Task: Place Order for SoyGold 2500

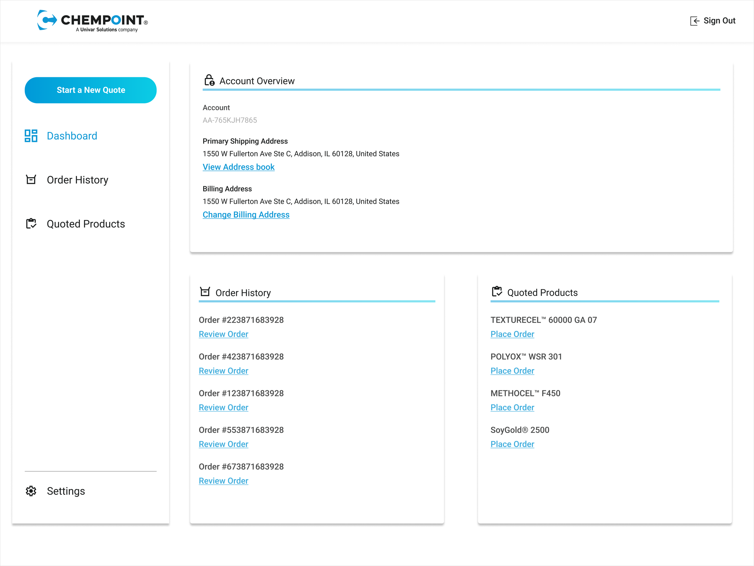Action: click(x=512, y=444)
